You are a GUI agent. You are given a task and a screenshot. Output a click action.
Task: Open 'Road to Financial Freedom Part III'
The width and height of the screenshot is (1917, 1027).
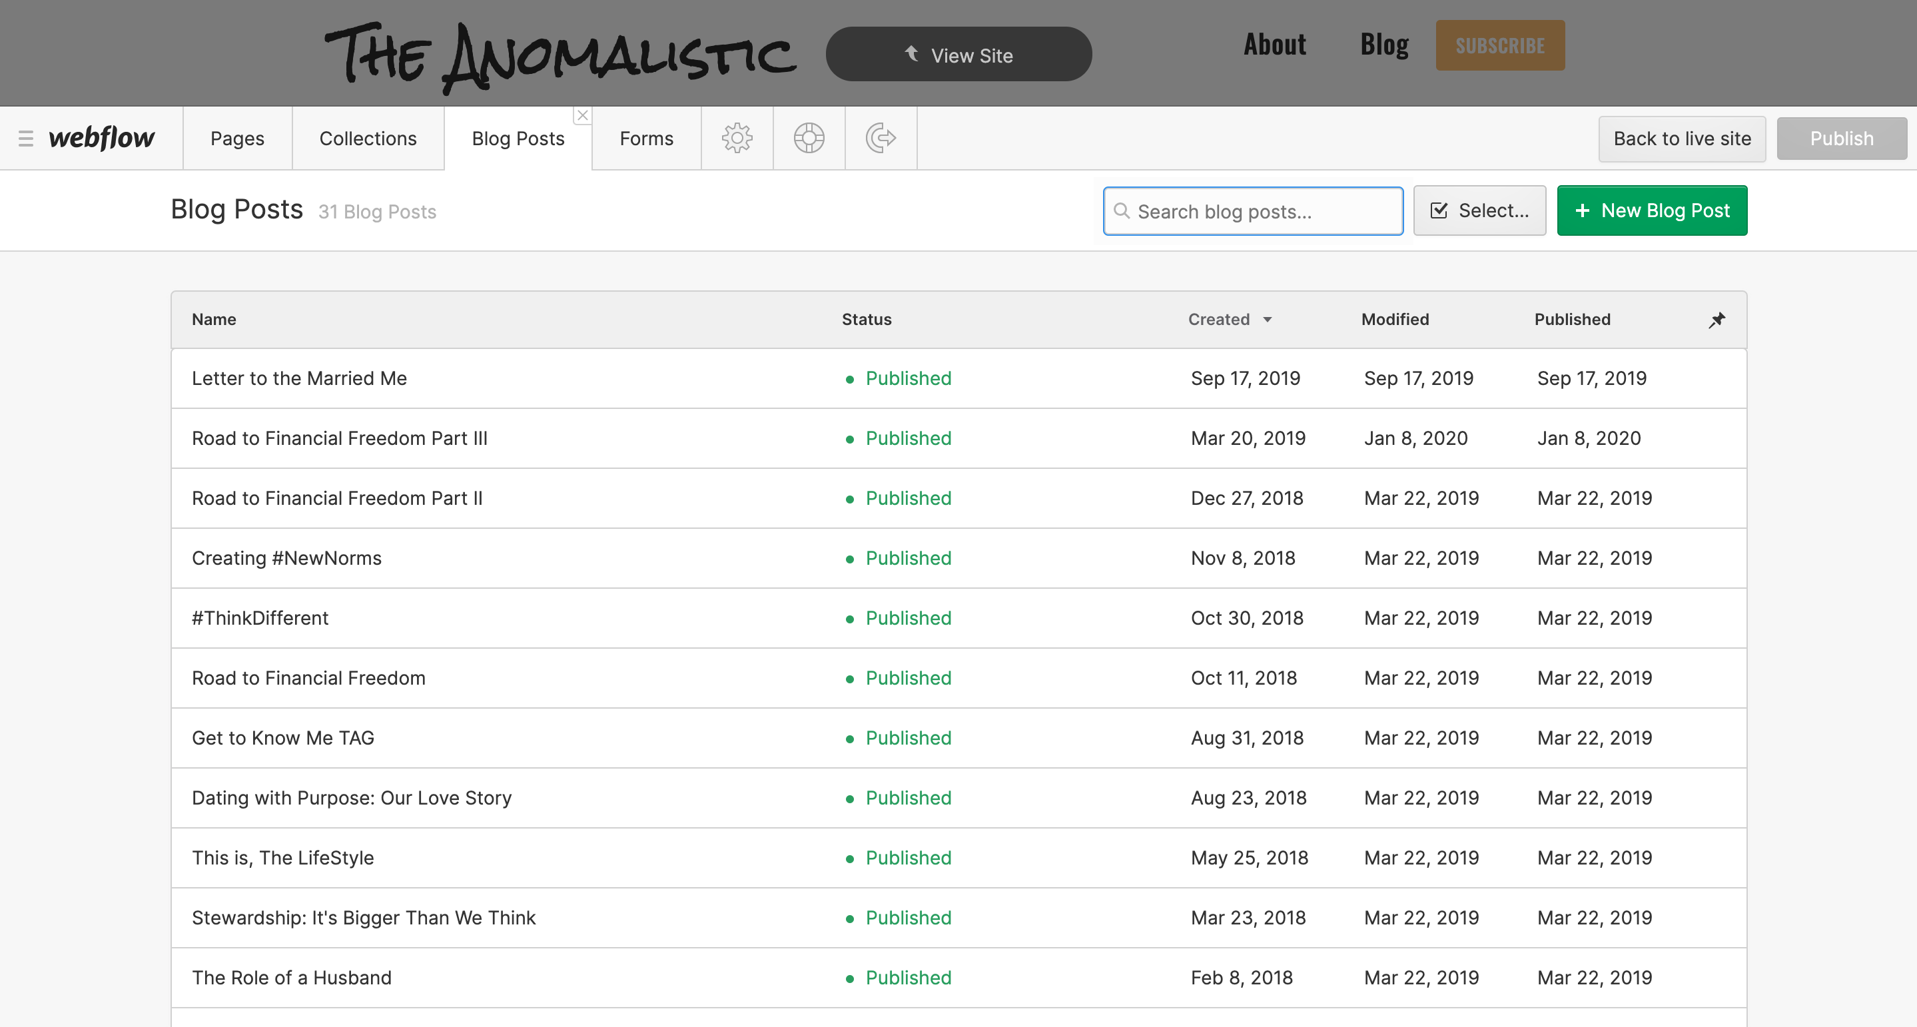[x=958, y=438]
